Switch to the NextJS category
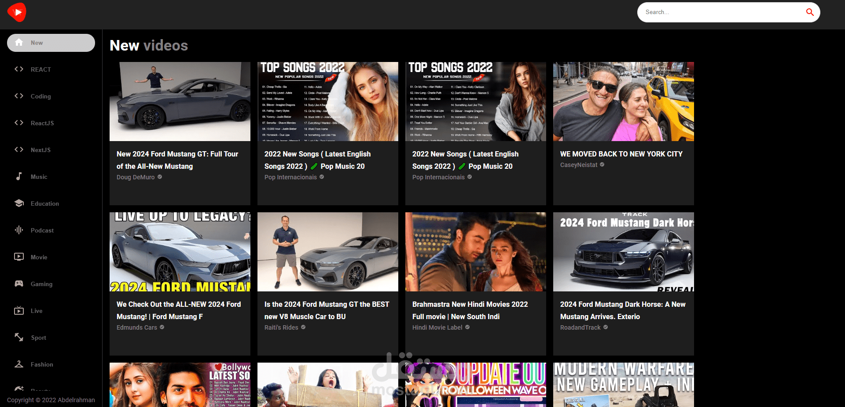 point(51,150)
